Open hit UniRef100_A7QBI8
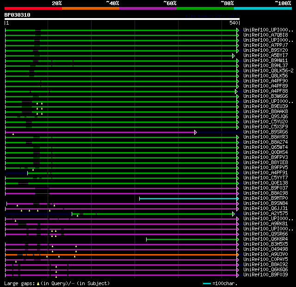The image size is (296, 287). coord(265,35)
